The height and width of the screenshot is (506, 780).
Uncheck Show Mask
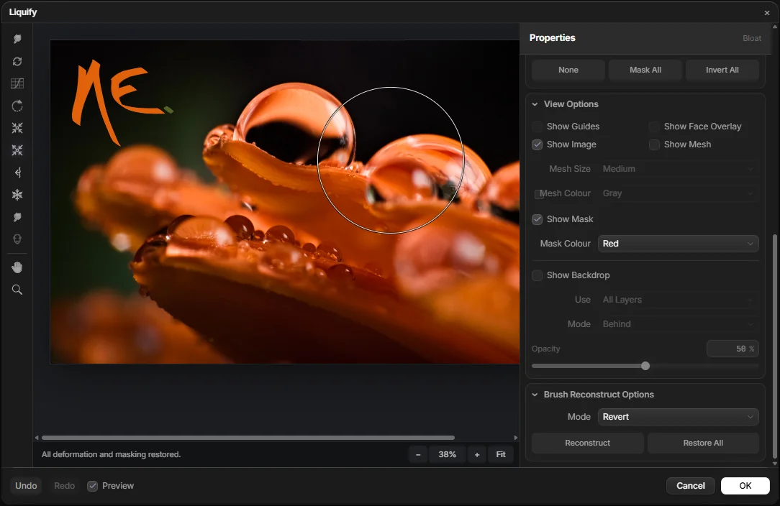(x=538, y=219)
